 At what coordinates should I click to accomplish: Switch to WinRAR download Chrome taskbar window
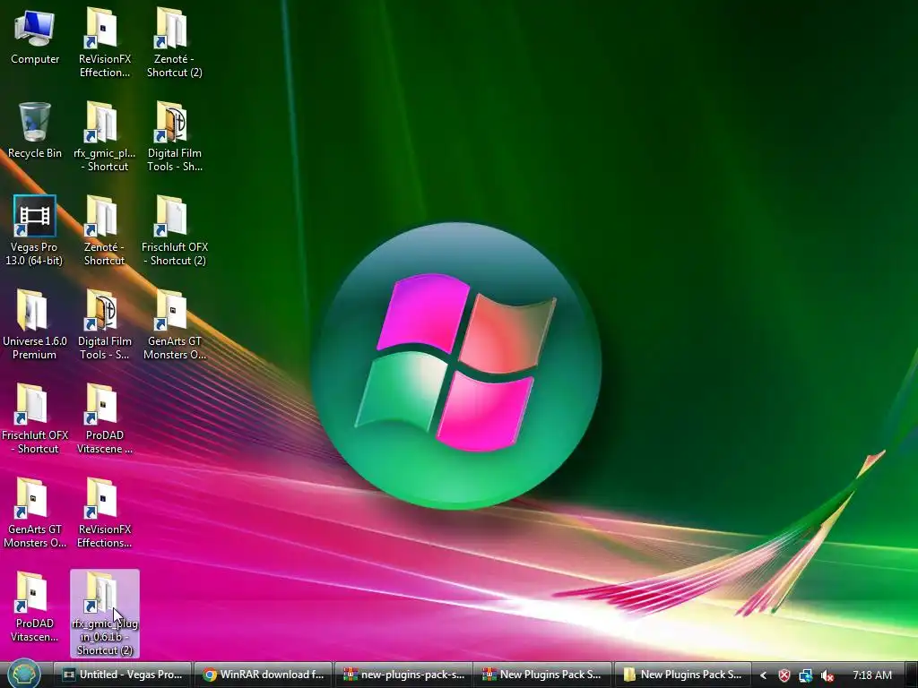263,675
